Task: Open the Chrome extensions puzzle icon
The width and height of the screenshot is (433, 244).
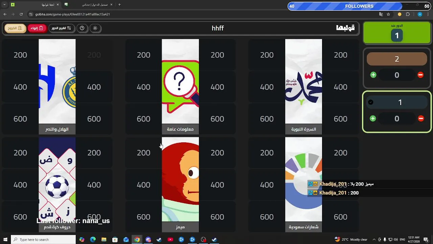Action: 408,14
